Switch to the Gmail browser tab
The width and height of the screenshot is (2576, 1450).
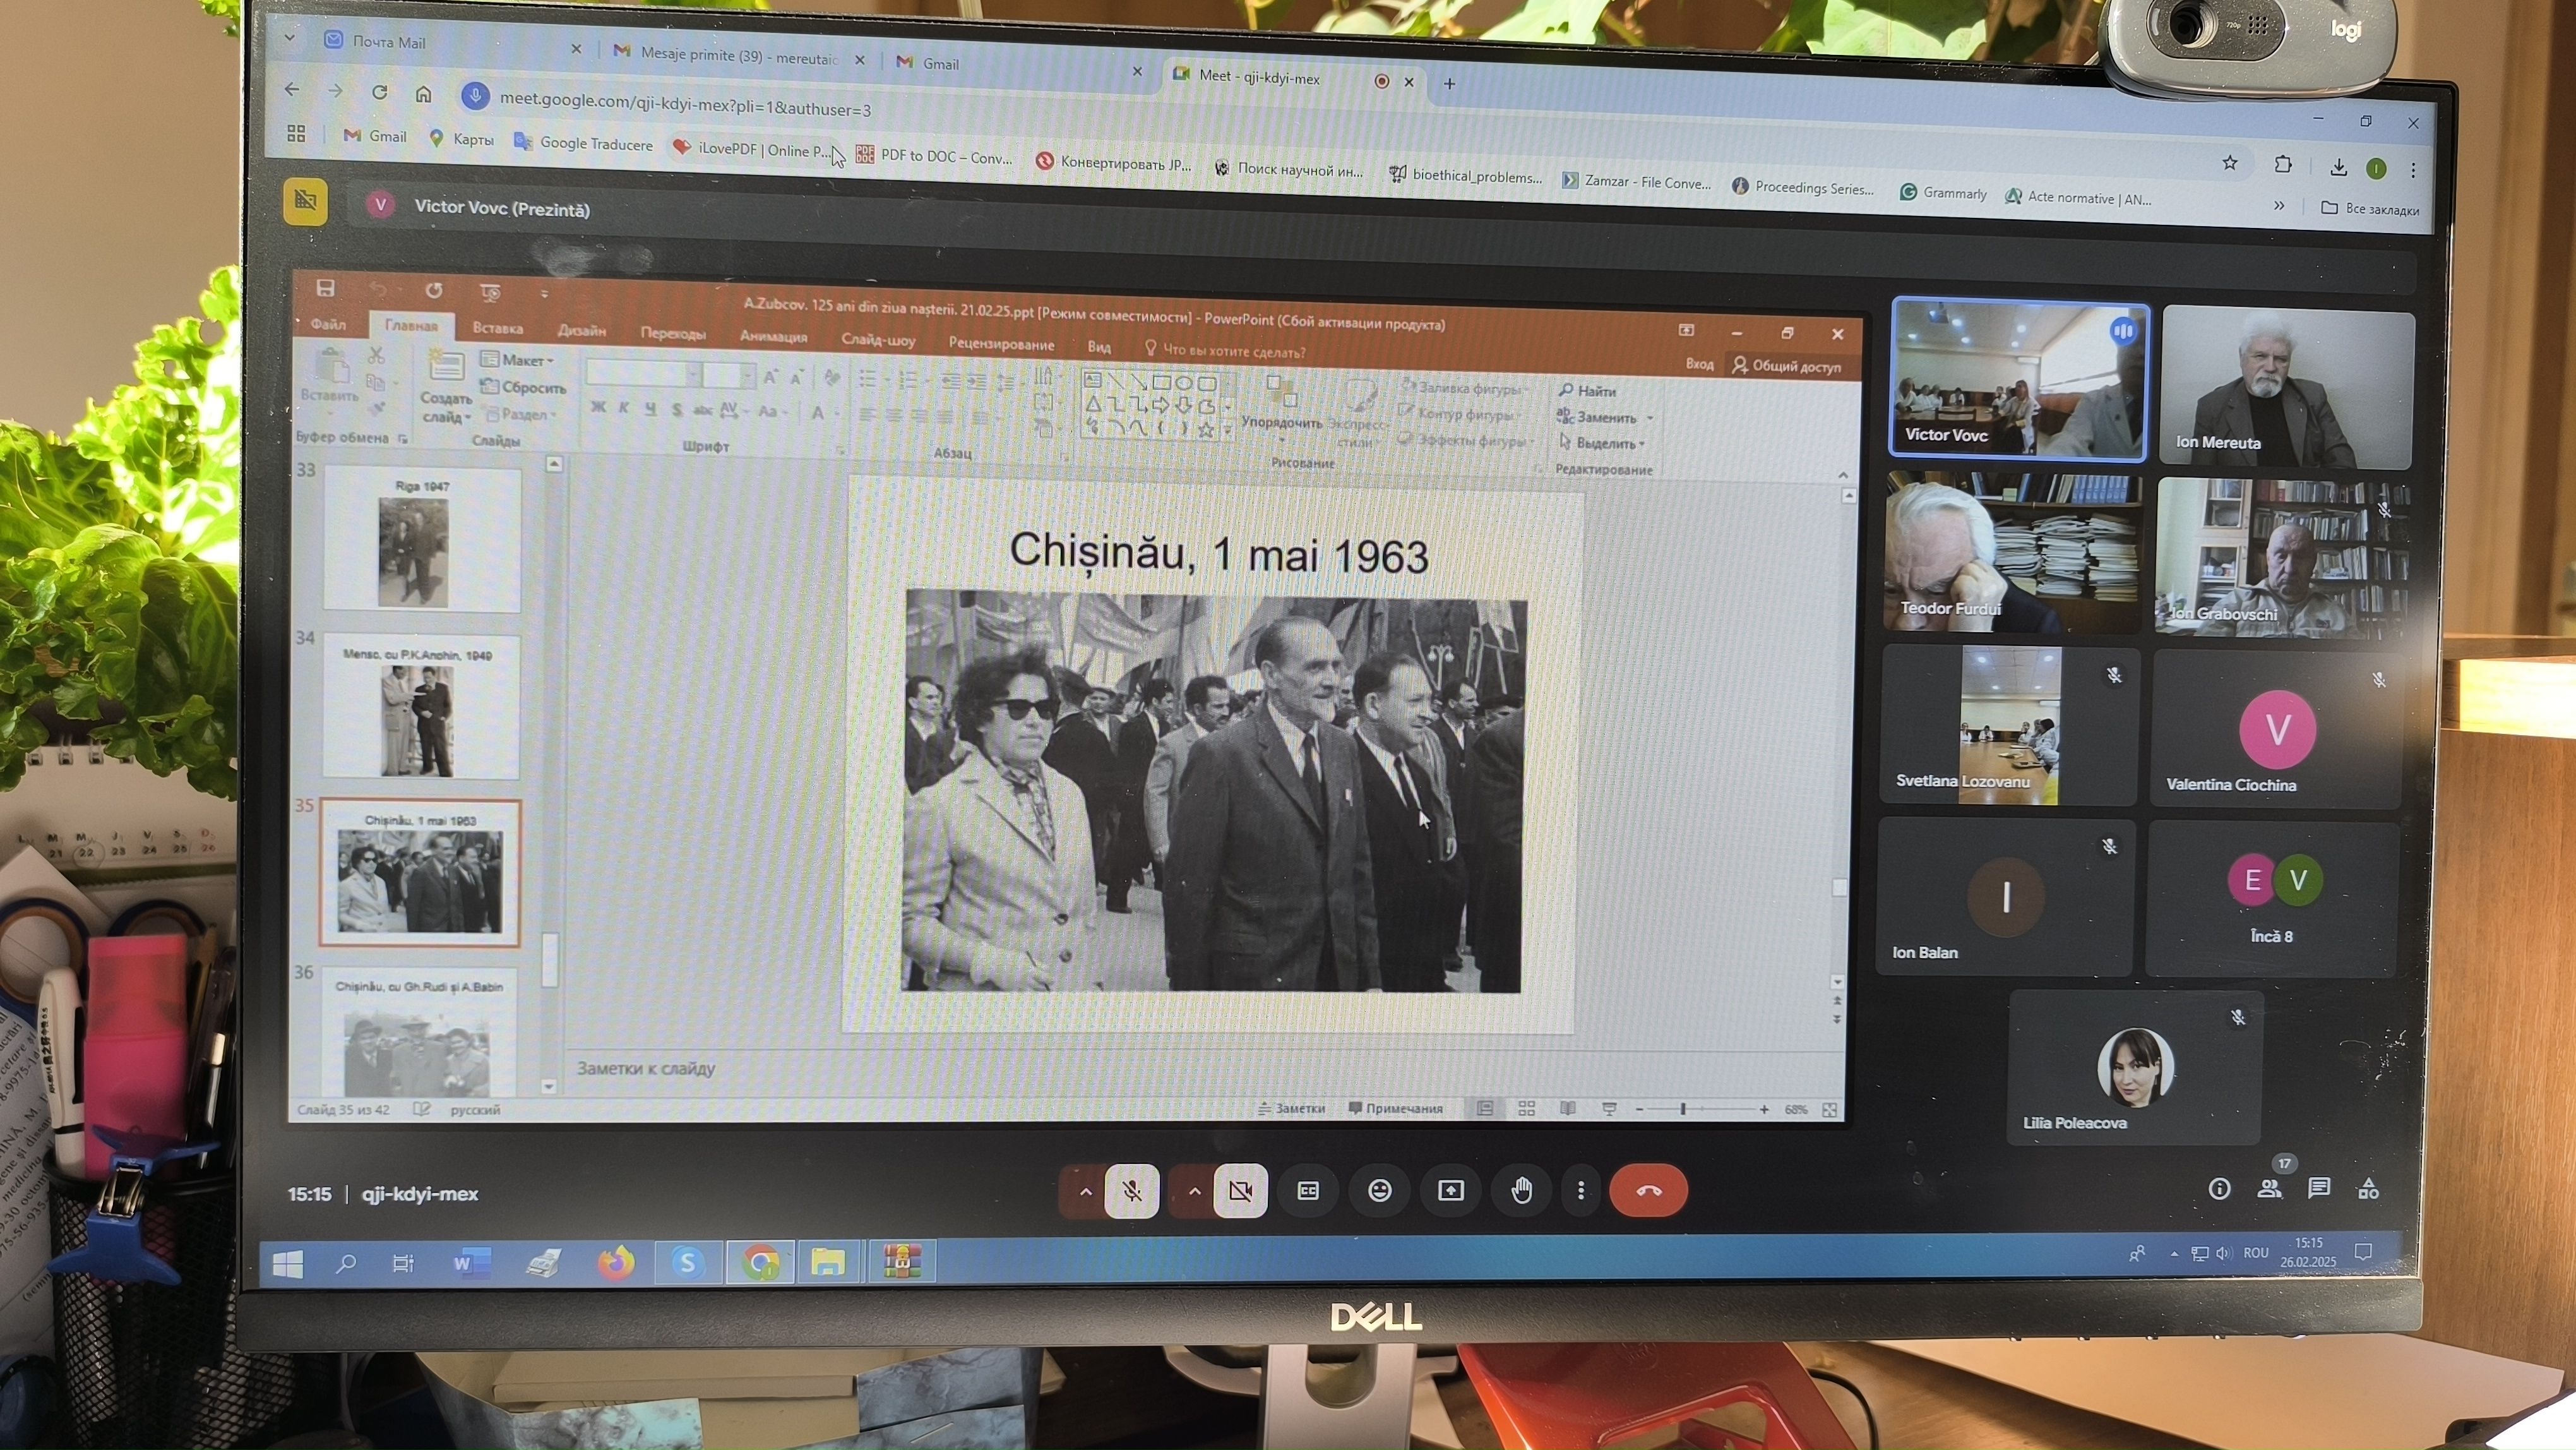(940, 64)
